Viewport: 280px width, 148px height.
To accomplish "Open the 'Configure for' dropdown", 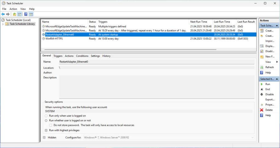I will (x=169, y=137).
